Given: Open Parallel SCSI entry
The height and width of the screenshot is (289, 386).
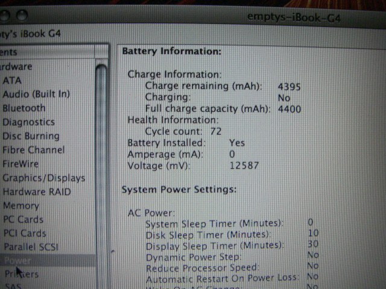Looking at the screenshot, I should point(31,247).
